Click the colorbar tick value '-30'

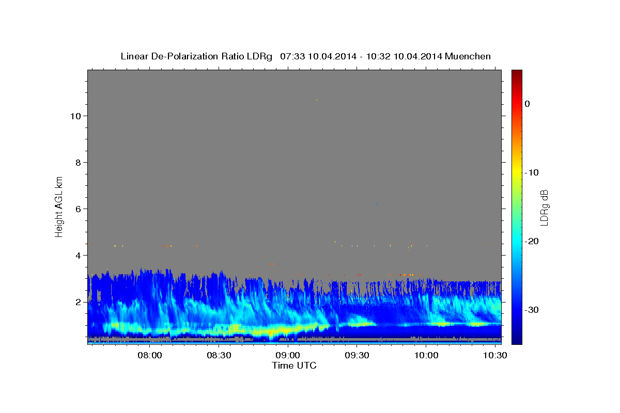tap(532, 310)
